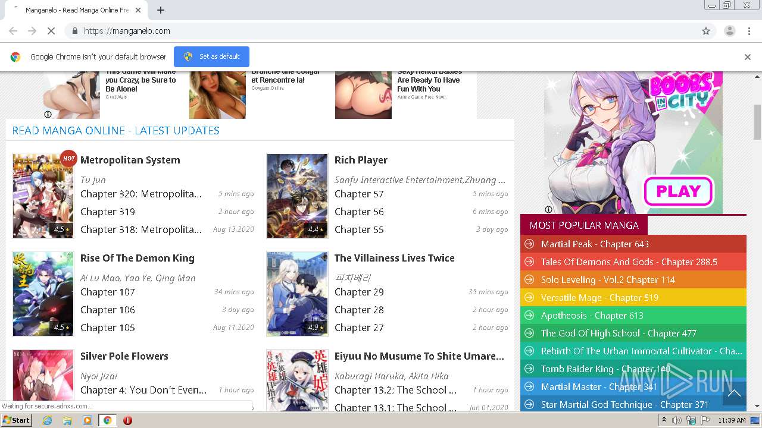
Task: Open Solo Leveling Vol.2 Chapter 114
Action: coord(608,280)
